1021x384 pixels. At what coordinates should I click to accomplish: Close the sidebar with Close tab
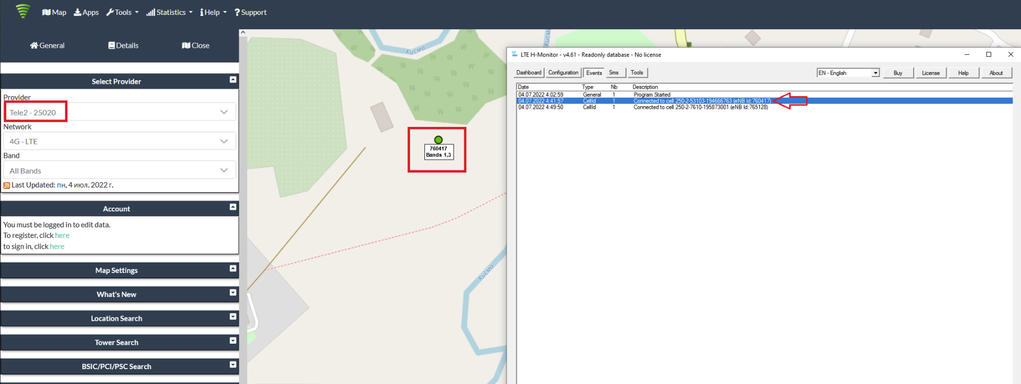click(x=196, y=46)
